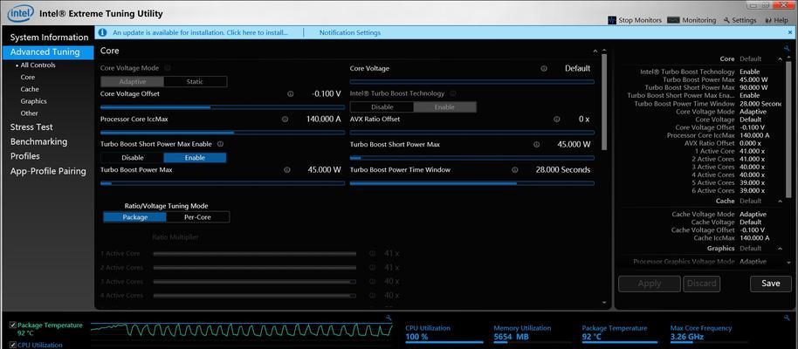Set Intel Turbo Boost Technology to Enable

pyautogui.click(x=444, y=106)
